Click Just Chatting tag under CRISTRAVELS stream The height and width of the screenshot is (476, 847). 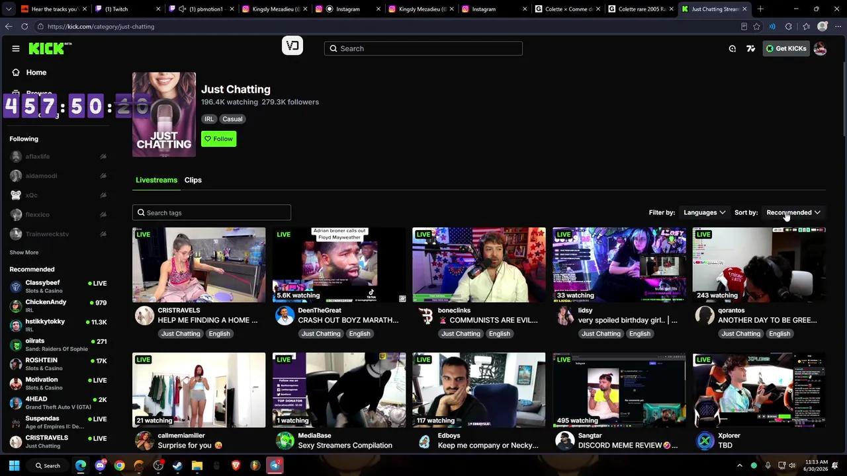(x=181, y=334)
